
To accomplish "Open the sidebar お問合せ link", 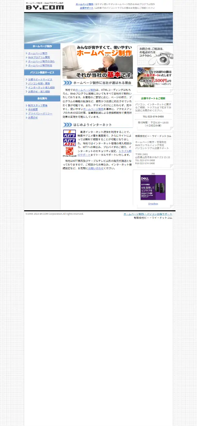I will pyautogui.click(x=33, y=117).
